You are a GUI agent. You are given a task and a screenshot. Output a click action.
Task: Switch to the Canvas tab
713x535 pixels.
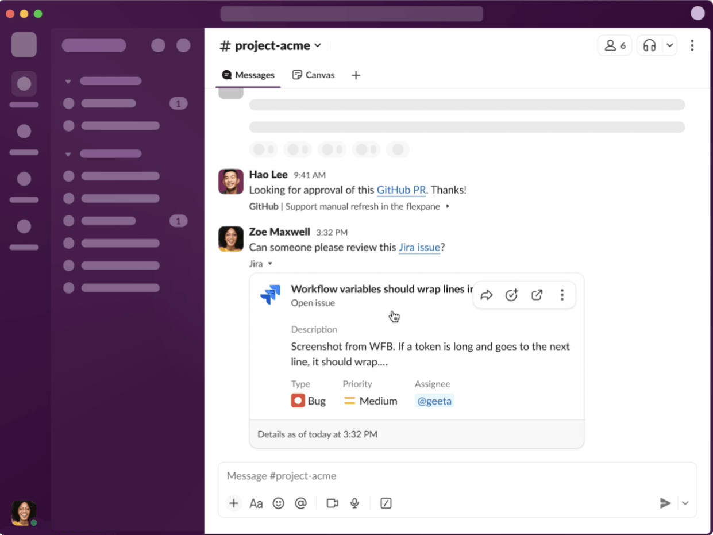tap(313, 75)
